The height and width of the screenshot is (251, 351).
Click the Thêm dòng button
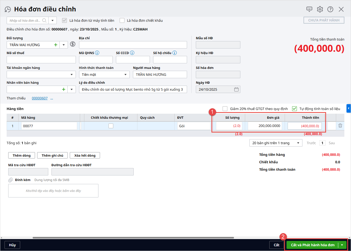tap(21, 156)
